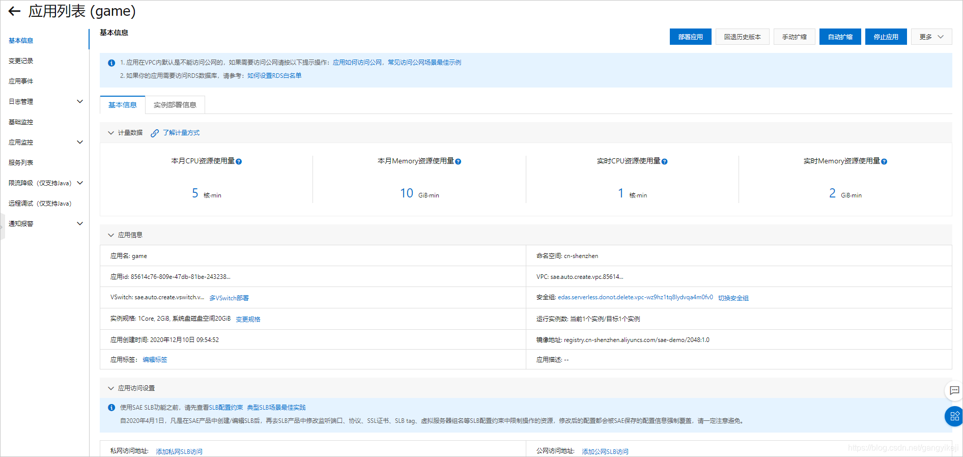
Task: Open the security group edas.serverless.donot.delete link
Action: [635, 297]
